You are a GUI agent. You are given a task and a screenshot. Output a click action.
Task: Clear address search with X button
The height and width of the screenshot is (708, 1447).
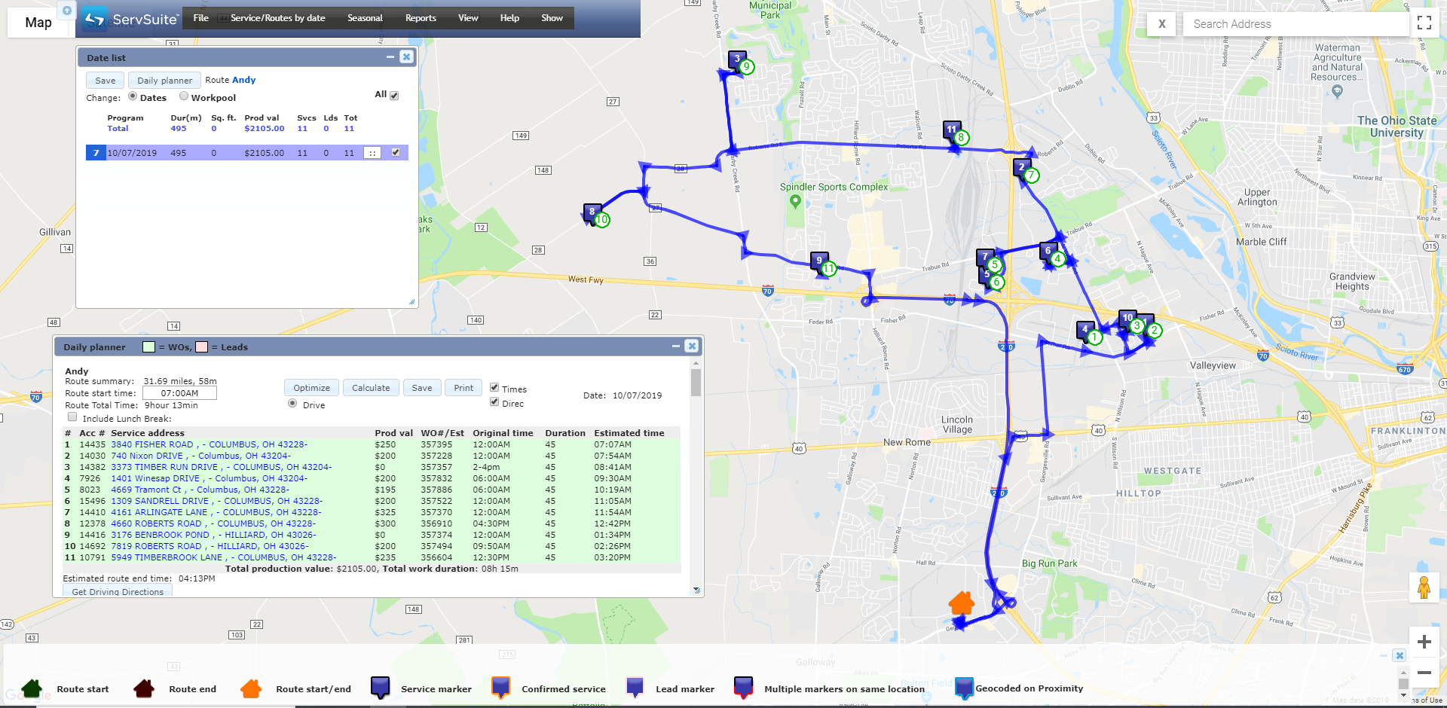click(1162, 24)
